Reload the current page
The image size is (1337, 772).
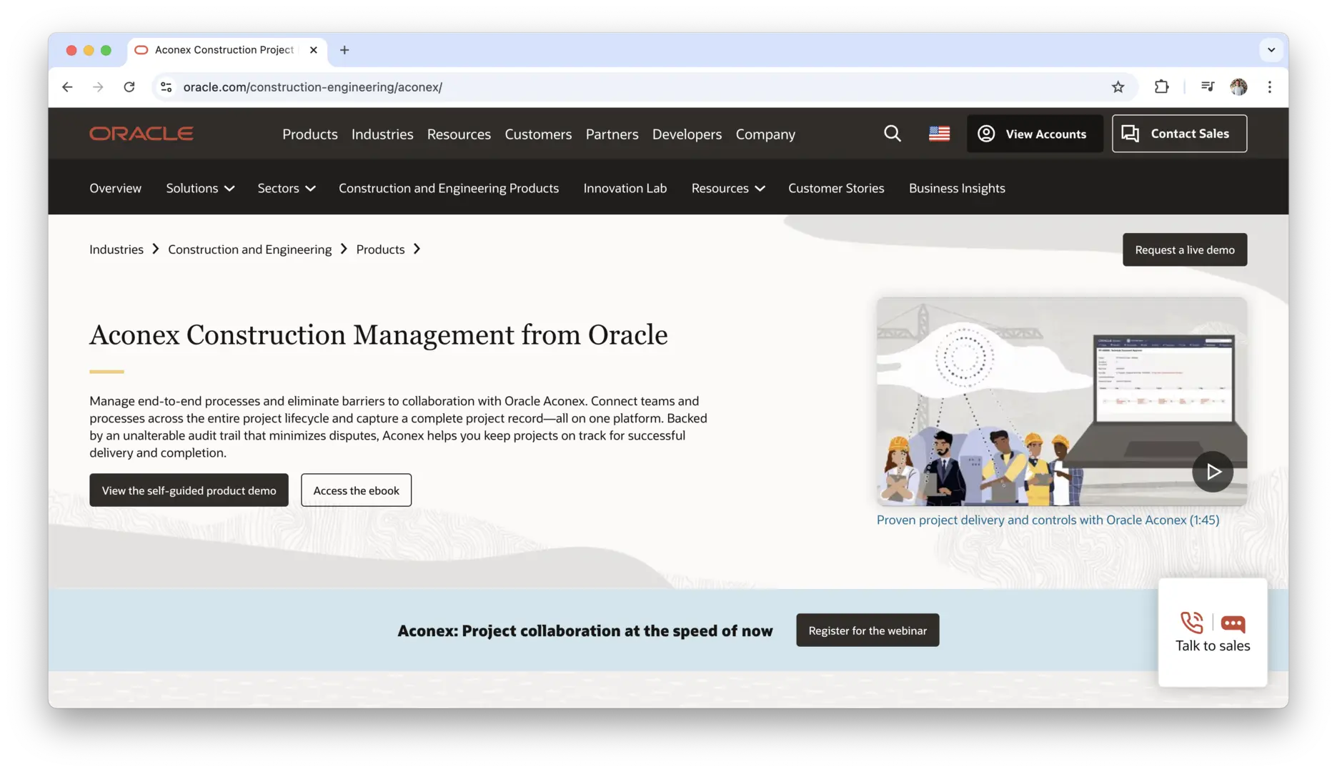click(129, 87)
